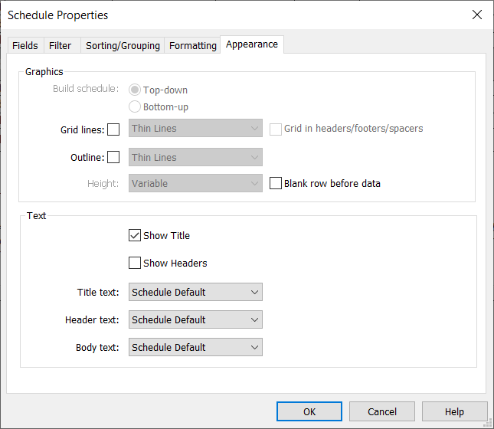Click the OK button

pyautogui.click(x=309, y=411)
